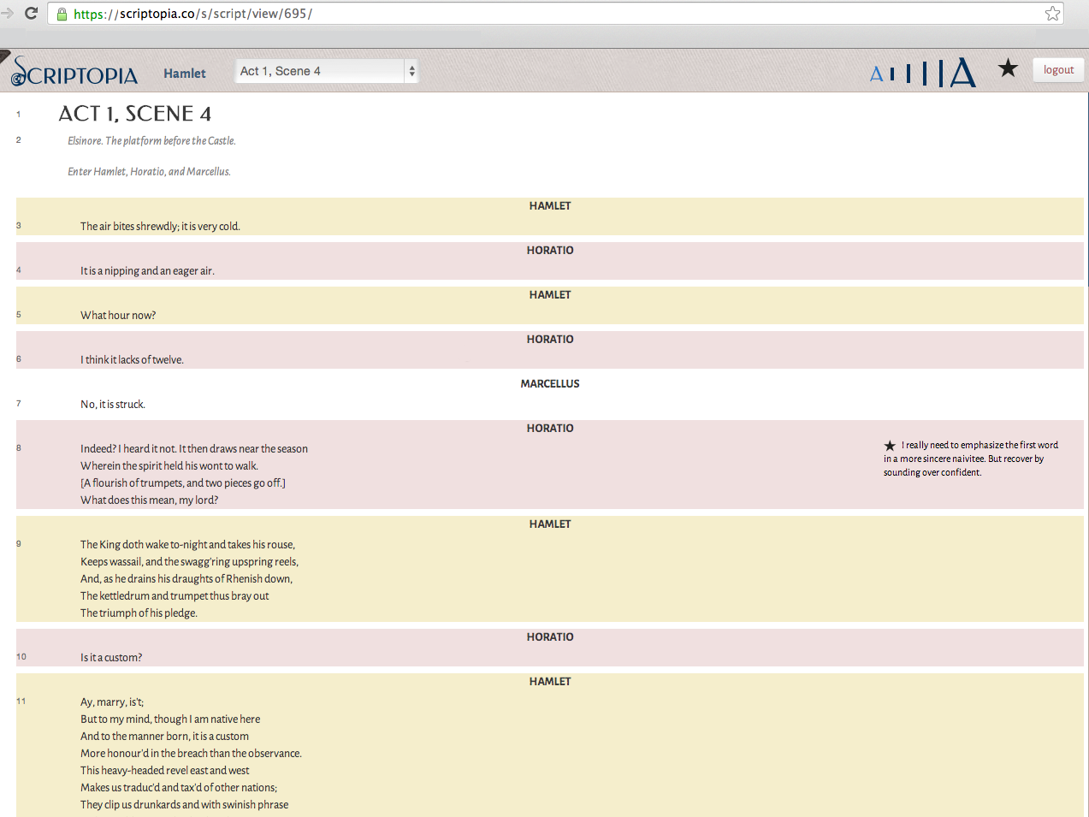1089x817 pixels.
Task: Click the green padlock security icon
Action: pyautogui.click(x=62, y=14)
